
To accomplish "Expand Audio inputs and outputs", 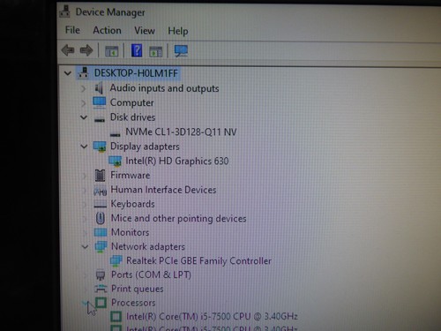I will [x=83, y=88].
